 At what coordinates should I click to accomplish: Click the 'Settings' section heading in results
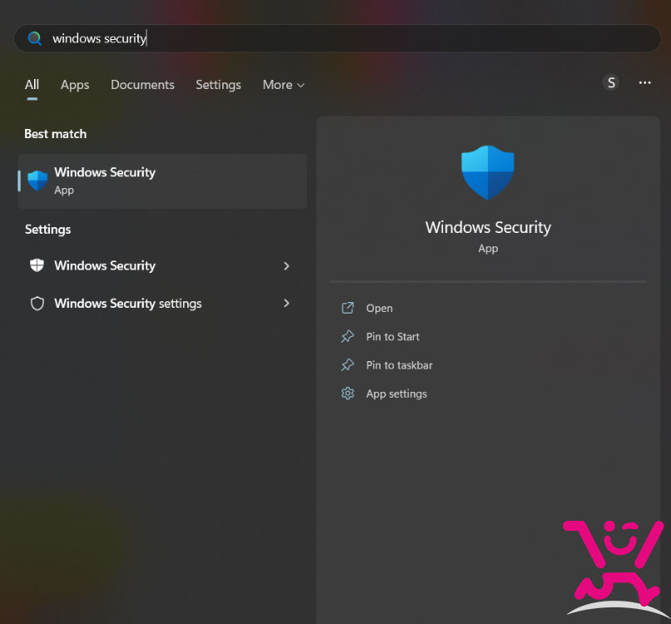(x=48, y=230)
